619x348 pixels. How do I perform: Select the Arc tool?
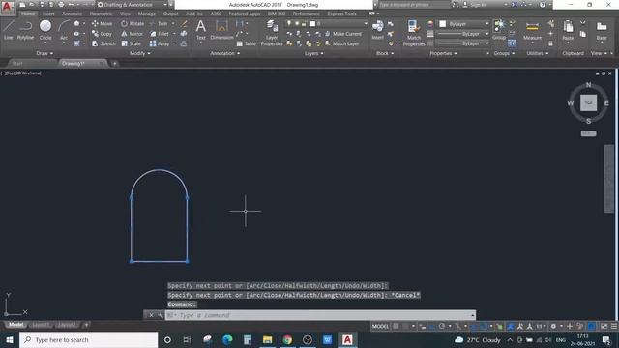coord(64,30)
